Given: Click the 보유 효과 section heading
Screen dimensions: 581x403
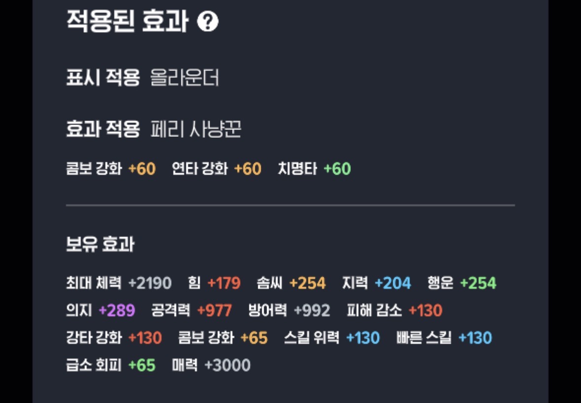Looking at the screenshot, I should coord(100,244).
